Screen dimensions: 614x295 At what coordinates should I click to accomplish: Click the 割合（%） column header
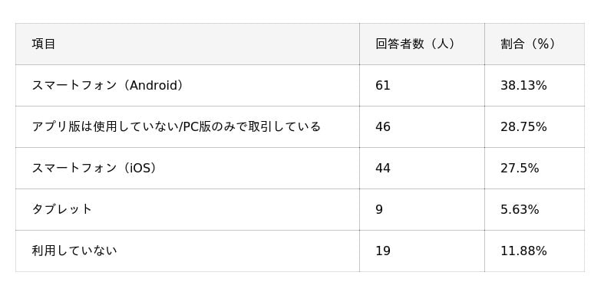pos(528,44)
